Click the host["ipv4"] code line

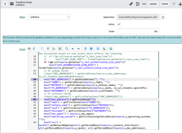[x=77, y=108]
